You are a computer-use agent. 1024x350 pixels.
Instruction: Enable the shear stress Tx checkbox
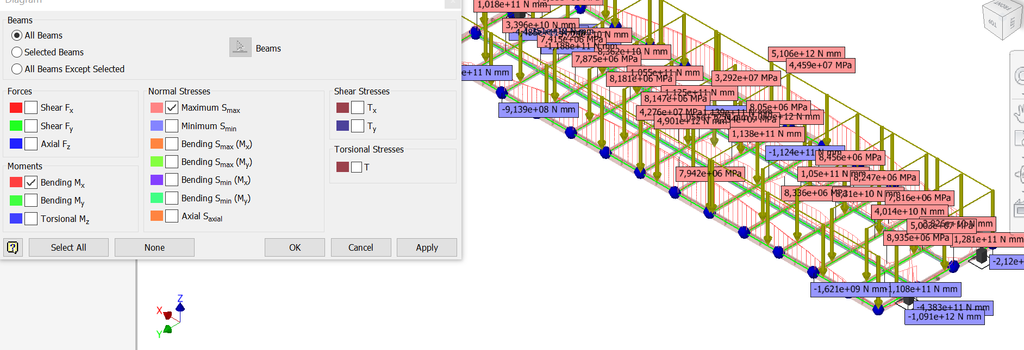[x=358, y=107]
